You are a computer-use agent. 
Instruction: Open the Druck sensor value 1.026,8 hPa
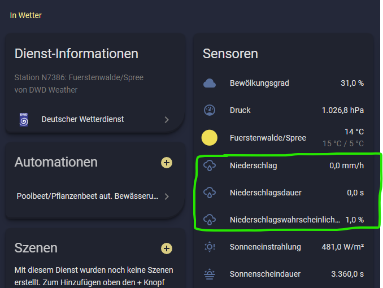pos(342,110)
